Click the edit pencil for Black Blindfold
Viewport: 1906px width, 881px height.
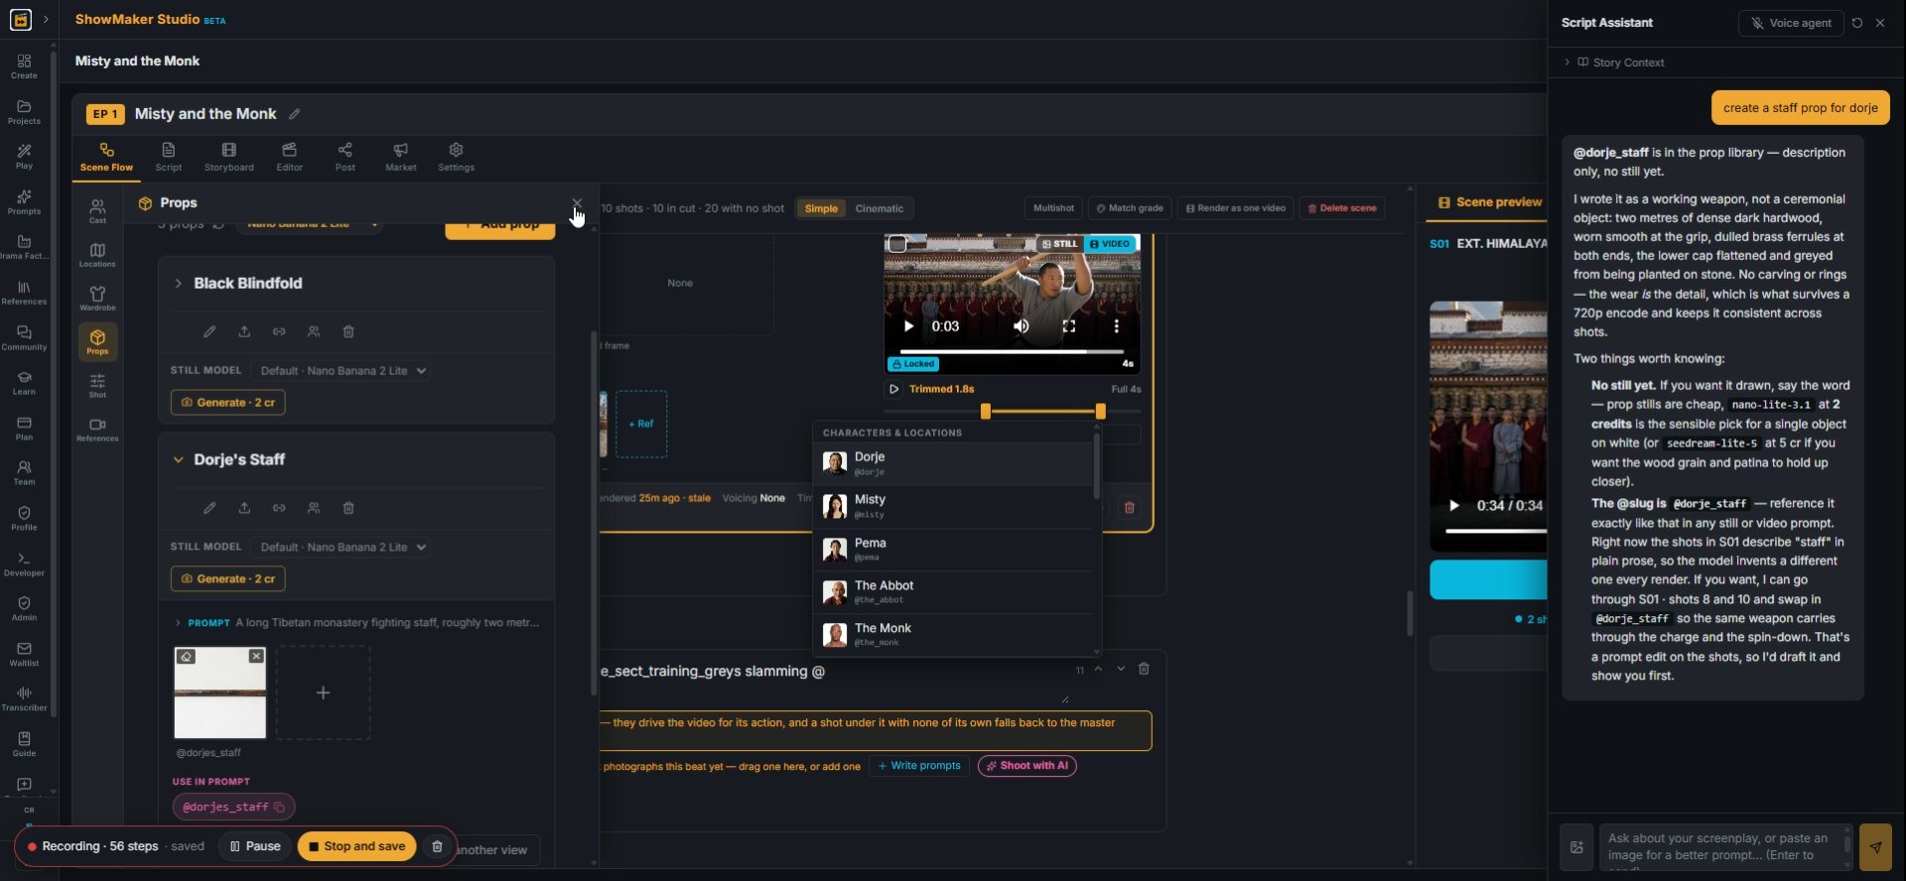pyautogui.click(x=209, y=331)
